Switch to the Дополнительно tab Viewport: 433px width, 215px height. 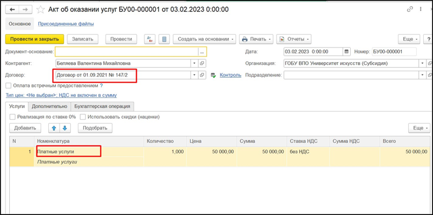click(x=49, y=106)
